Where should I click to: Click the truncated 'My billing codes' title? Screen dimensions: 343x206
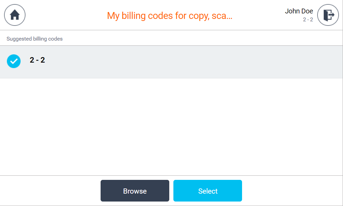tap(170, 15)
